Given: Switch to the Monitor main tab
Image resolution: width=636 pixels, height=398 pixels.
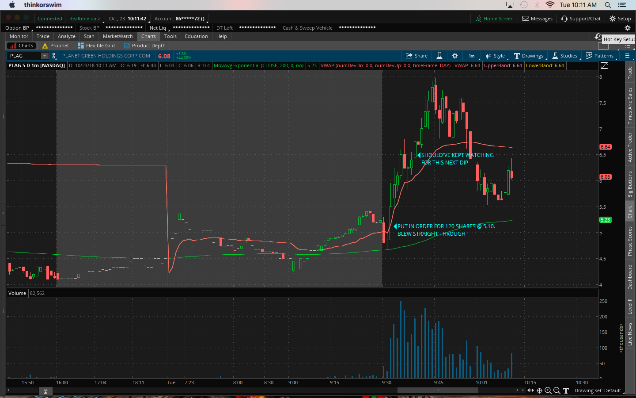Looking at the screenshot, I should pyautogui.click(x=19, y=36).
